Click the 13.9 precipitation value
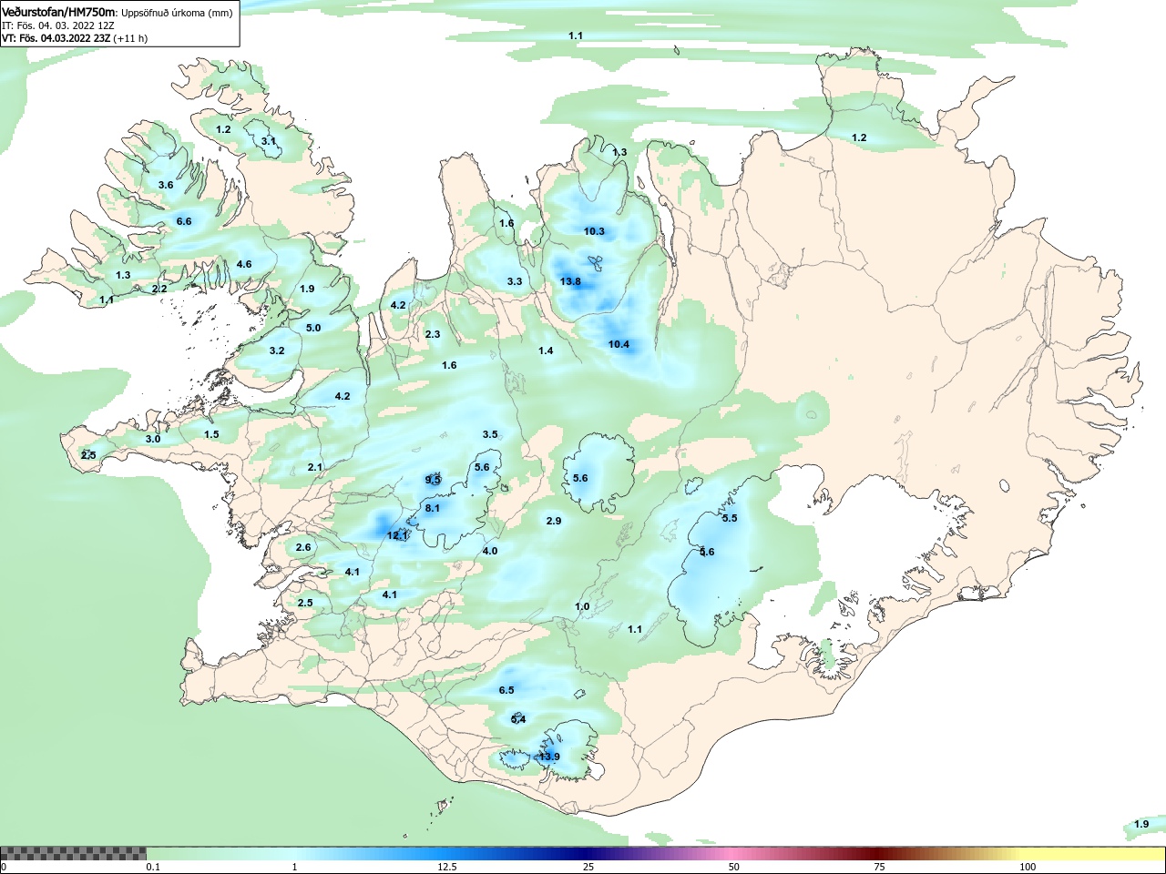 tap(549, 757)
